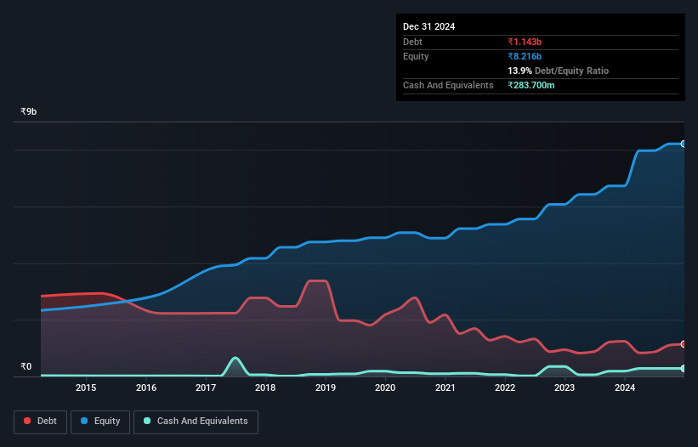
Task: Click the blue Equity legend dot
Action: [84, 421]
